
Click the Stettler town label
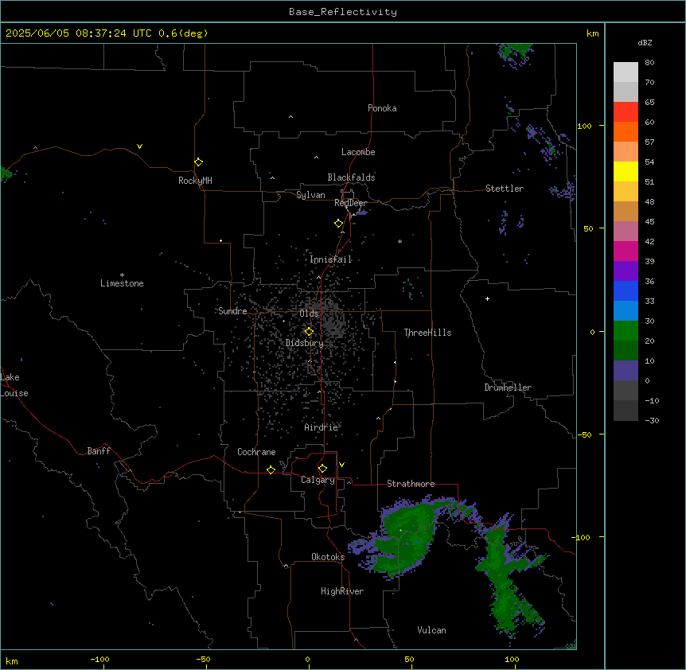(x=504, y=189)
